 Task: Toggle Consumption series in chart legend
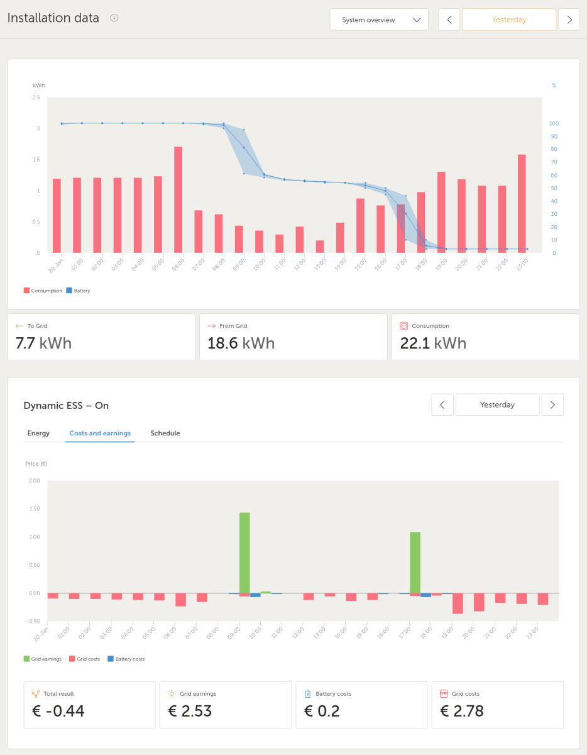pyautogui.click(x=43, y=291)
